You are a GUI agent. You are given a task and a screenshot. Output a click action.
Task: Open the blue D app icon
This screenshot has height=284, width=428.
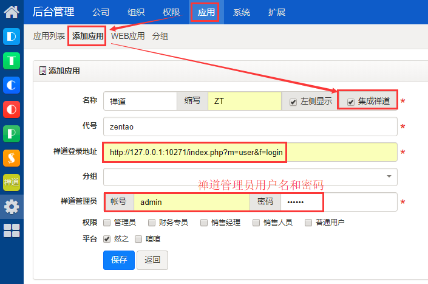(12, 36)
